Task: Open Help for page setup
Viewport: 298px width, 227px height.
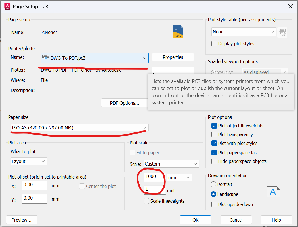Action: [276, 220]
